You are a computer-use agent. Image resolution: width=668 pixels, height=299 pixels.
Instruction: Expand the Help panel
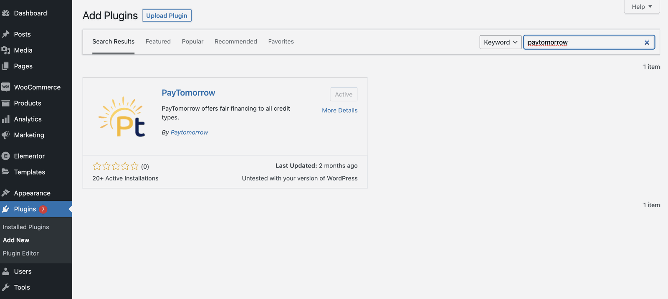tap(642, 7)
